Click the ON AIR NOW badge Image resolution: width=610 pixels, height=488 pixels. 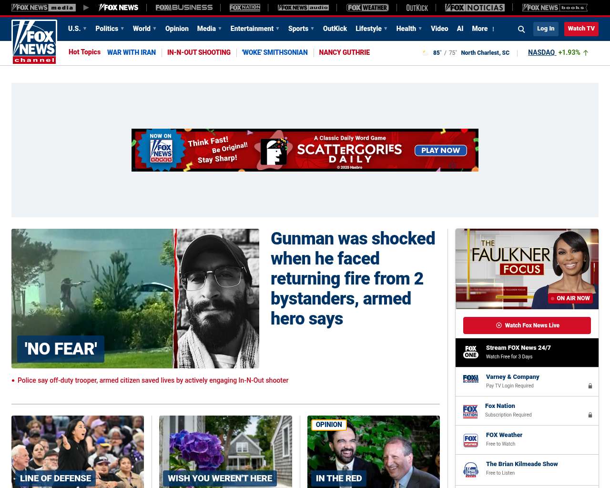coord(570,298)
